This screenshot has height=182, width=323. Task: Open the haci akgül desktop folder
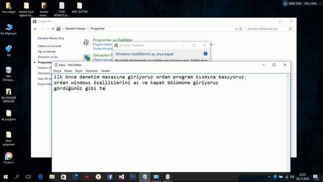pyautogui.click(x=9, y=8)
